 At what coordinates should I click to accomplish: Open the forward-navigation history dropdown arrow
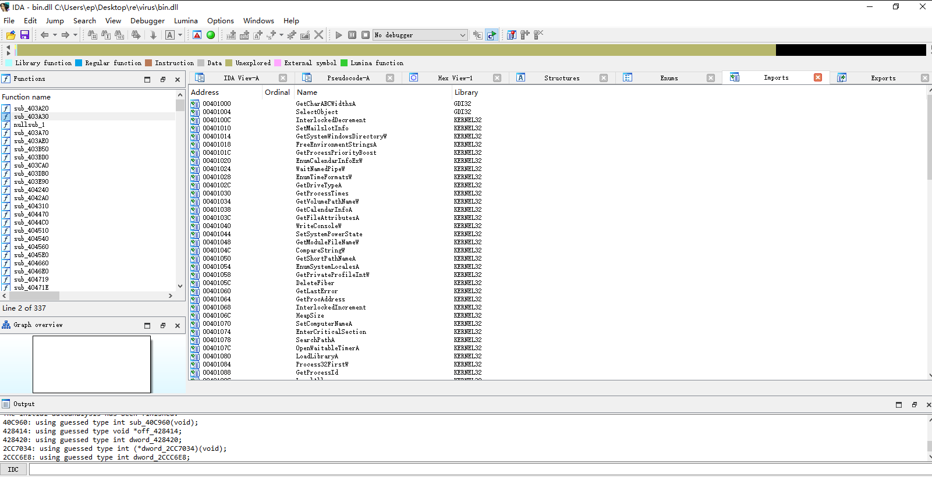pyautogui.click(x=75, y=35)
